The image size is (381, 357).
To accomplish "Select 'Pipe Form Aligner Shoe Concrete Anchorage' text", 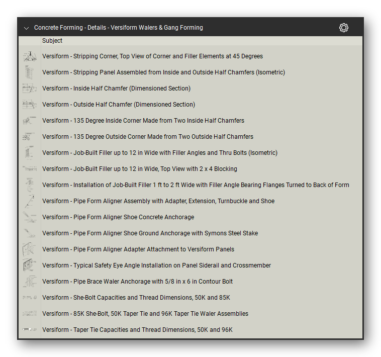I will (118, 217).
